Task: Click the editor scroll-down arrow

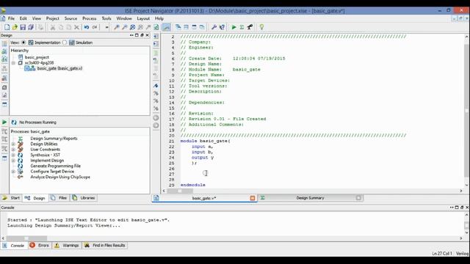Action: [x=467, y=186]
